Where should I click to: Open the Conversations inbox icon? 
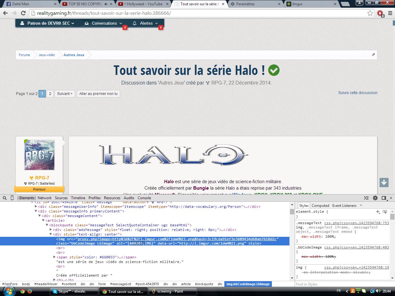pyautogui.click(x=87, y=23)
